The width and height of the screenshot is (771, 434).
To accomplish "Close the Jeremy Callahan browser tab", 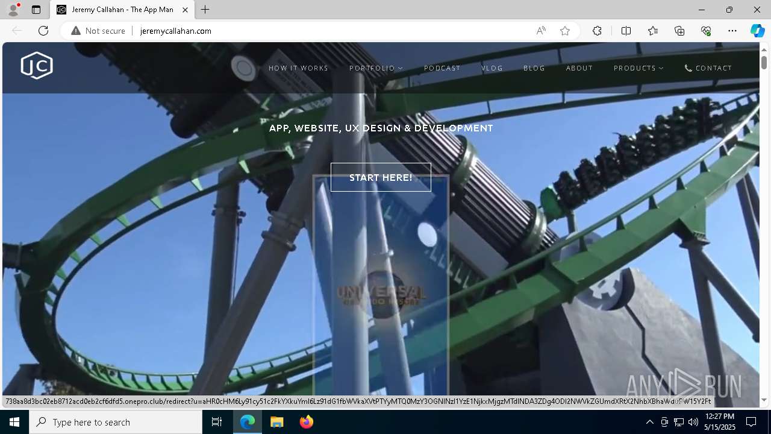I will pos(186,10).
